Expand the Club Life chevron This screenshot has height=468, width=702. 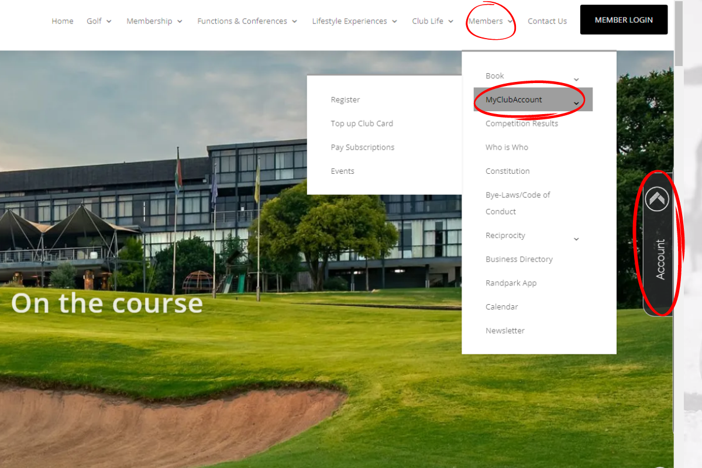point(450,22)
